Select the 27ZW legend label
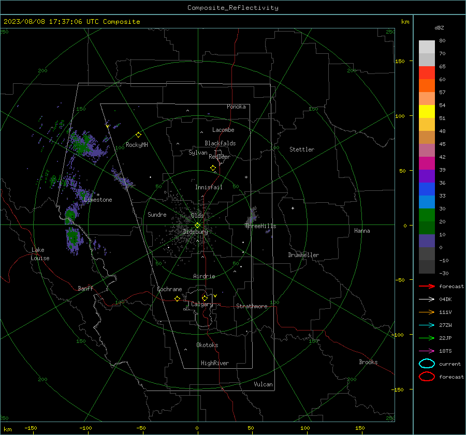Image resolution: width=466 pixels, height=435 pixels. pyautogui.click(x=445, y=325)
